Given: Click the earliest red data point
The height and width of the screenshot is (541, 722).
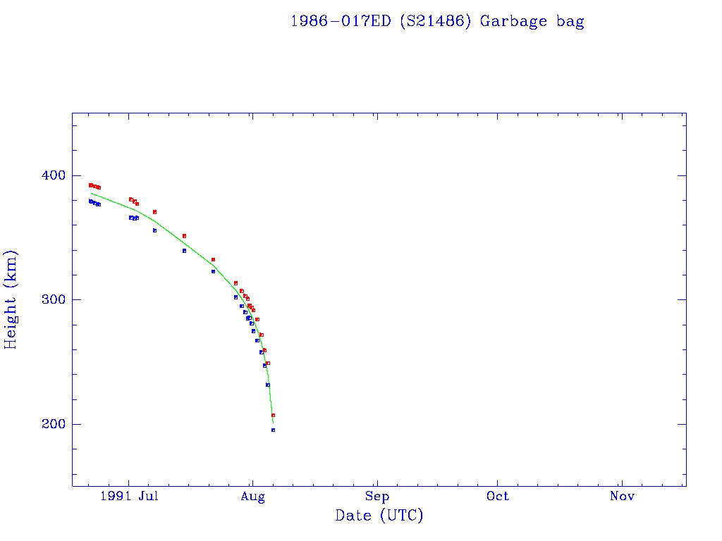Looking at the screenshot, I should [90, 185].
